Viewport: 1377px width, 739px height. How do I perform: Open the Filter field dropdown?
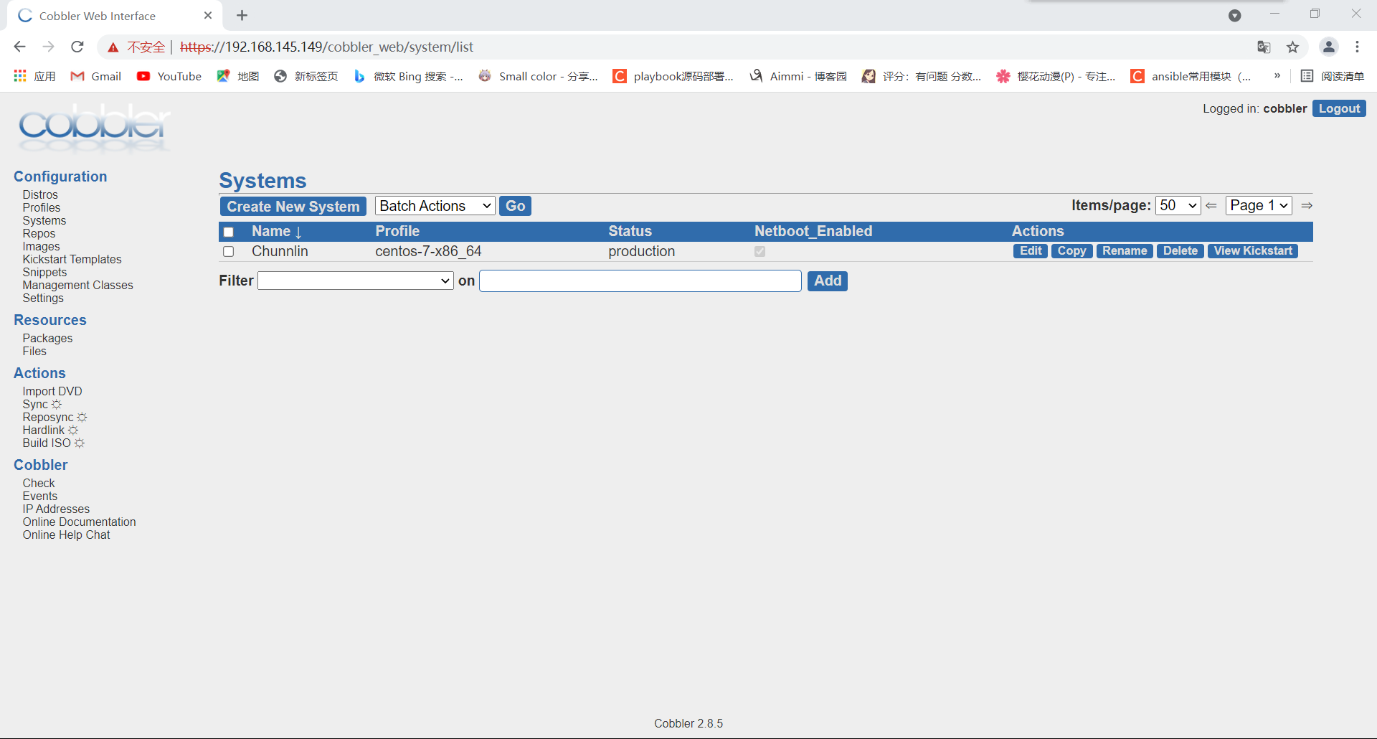356,281
